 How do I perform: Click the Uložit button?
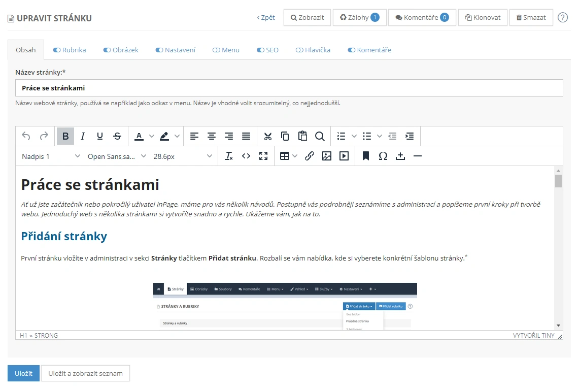coord(23,373)
